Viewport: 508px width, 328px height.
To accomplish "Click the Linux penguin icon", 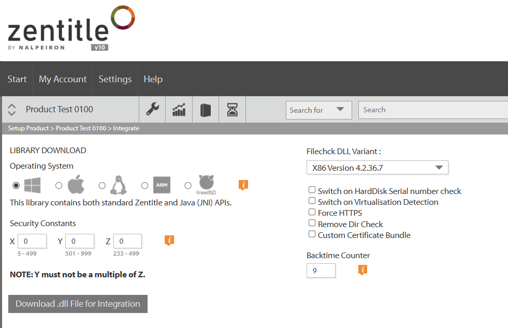I will click(x=119, y=185).
